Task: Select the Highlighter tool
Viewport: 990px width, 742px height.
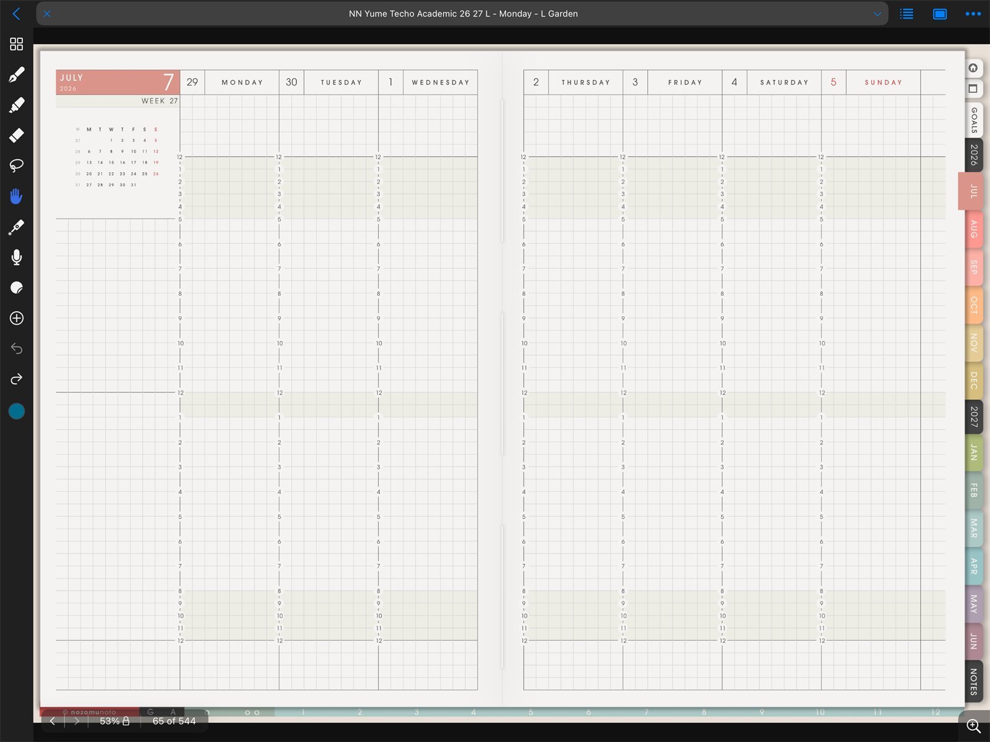Action: [17, 105]
